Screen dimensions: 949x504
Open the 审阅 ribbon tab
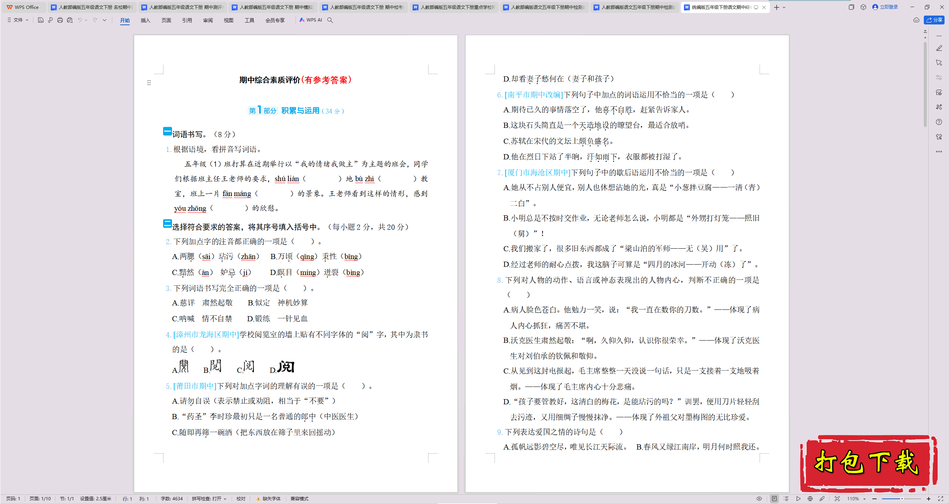[208, 20]
